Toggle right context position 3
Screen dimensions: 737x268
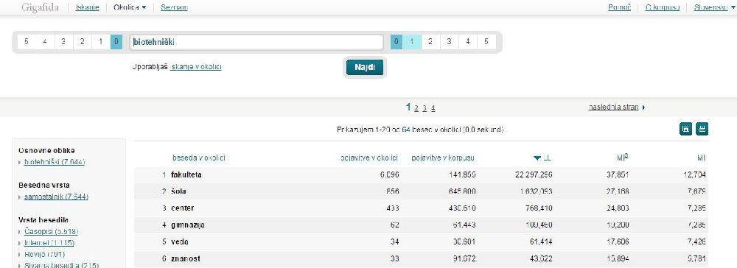click(450, 42)
